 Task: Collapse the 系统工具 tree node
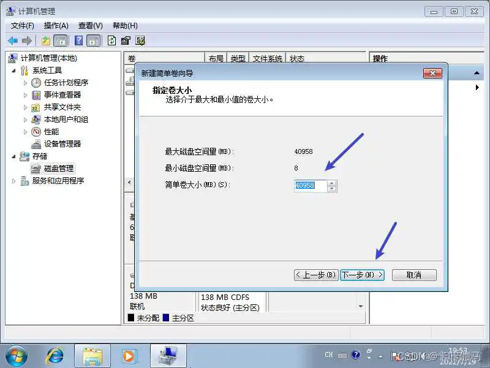pos(14,70)
